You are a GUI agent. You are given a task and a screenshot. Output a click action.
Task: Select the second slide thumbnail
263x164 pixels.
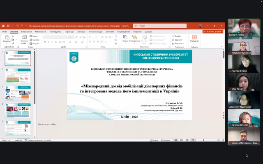pyautogui.click(x=18, y=76)
